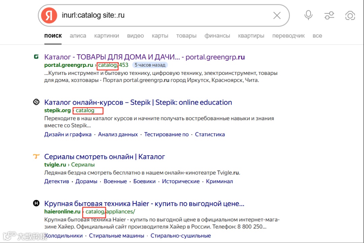Image resolution: width=364 pixels, height=243 pixels.
Task: Open search settings sliders icon
Action: click(329, 16)
